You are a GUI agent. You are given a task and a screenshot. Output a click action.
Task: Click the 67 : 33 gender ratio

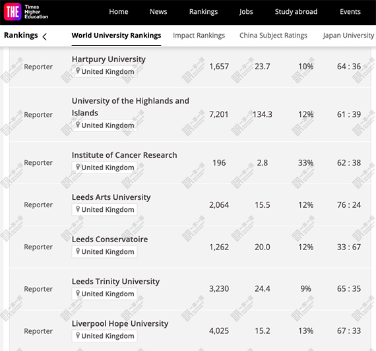[x=349, y=331]
